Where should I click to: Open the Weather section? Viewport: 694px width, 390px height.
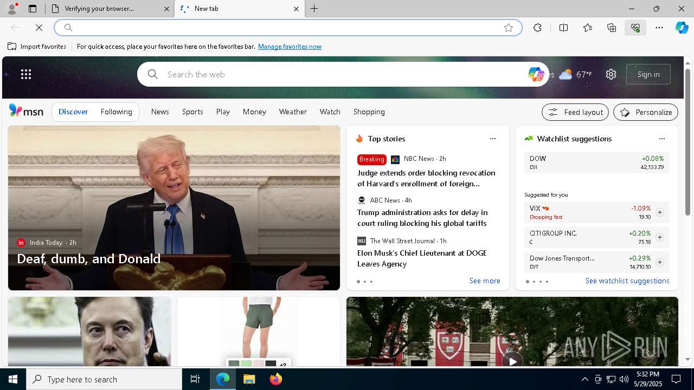click(293, 112)
